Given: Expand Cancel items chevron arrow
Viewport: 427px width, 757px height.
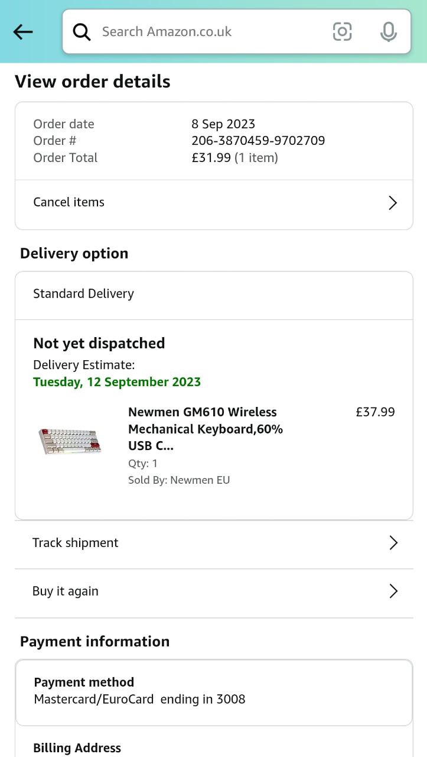Looking at the screenshot, I should (393, 203).
